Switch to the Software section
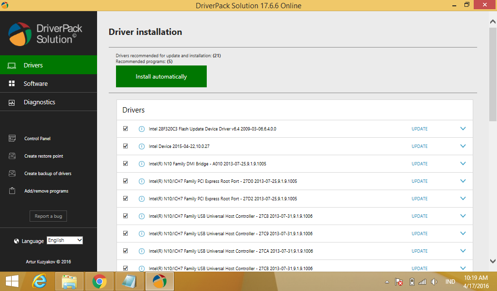Image resolution: width=497 pixels, height=291 pixels. click(x=49, y=83)
